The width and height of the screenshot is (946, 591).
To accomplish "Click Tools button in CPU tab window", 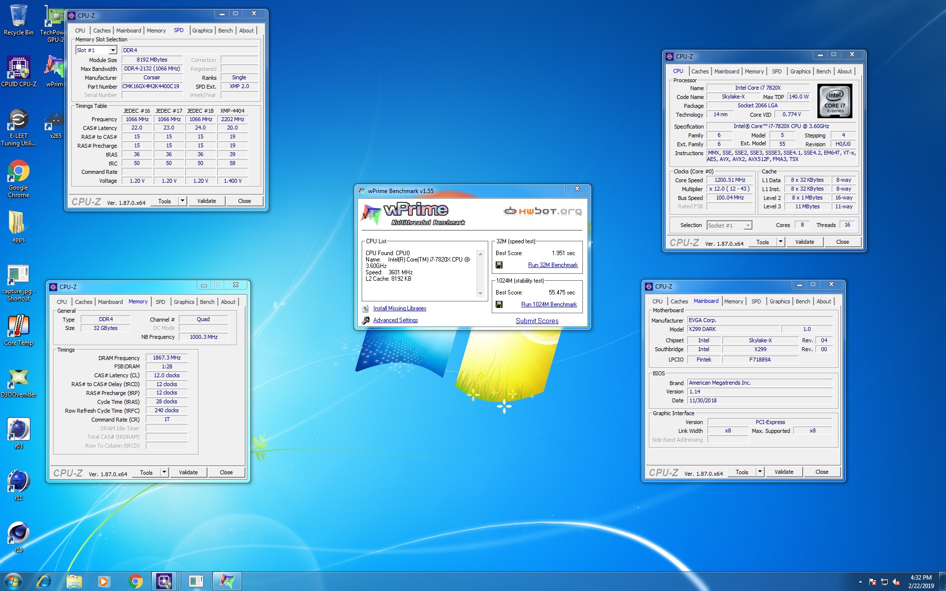I will pyautogui.click(x=763, y=242).
